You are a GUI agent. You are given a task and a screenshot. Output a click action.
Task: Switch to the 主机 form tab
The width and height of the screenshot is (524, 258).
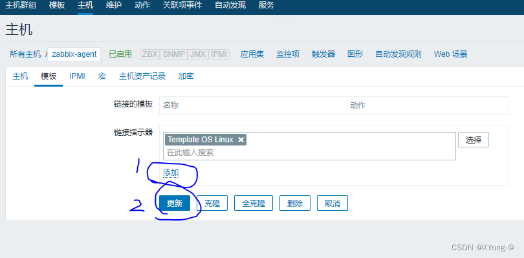(20, 76)
